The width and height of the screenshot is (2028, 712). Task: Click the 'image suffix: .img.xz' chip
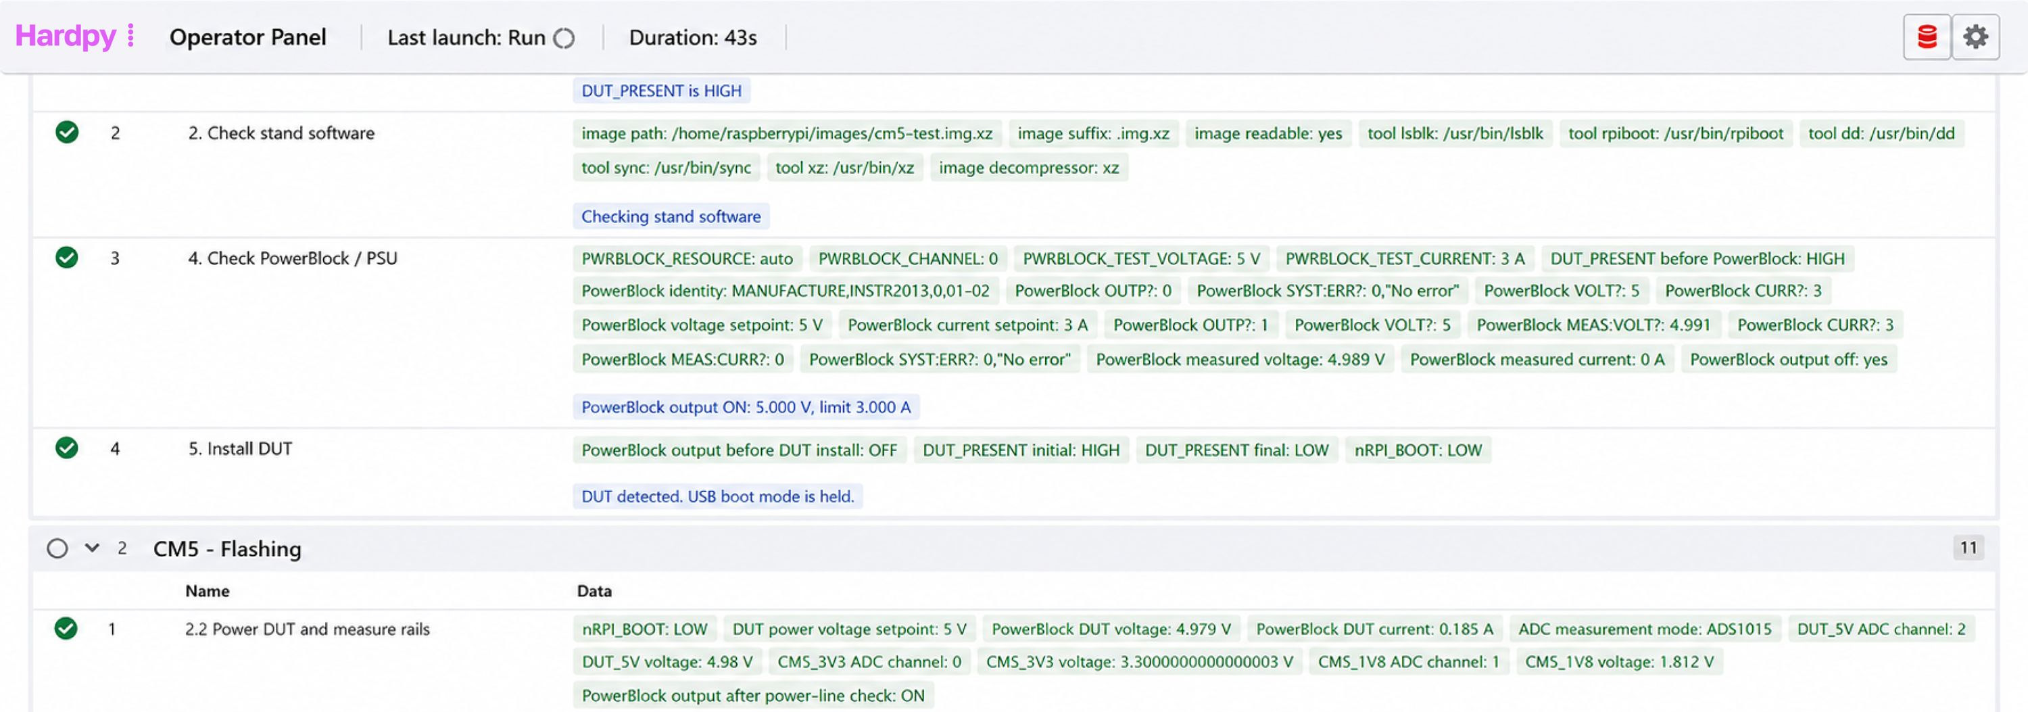[x=1094, y=134]
